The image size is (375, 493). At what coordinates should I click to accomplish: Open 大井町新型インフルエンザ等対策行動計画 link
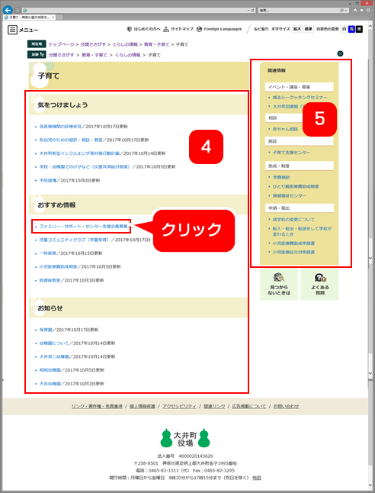coord(79,153)
